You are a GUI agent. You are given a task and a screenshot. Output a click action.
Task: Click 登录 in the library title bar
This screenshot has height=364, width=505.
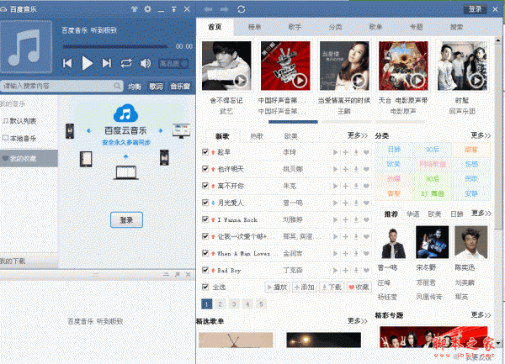(x=475, y=9)
